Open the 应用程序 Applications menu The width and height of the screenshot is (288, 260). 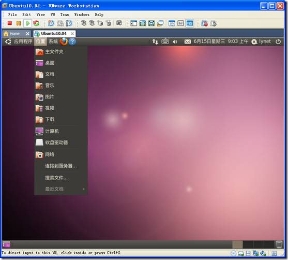pos(23,41)
